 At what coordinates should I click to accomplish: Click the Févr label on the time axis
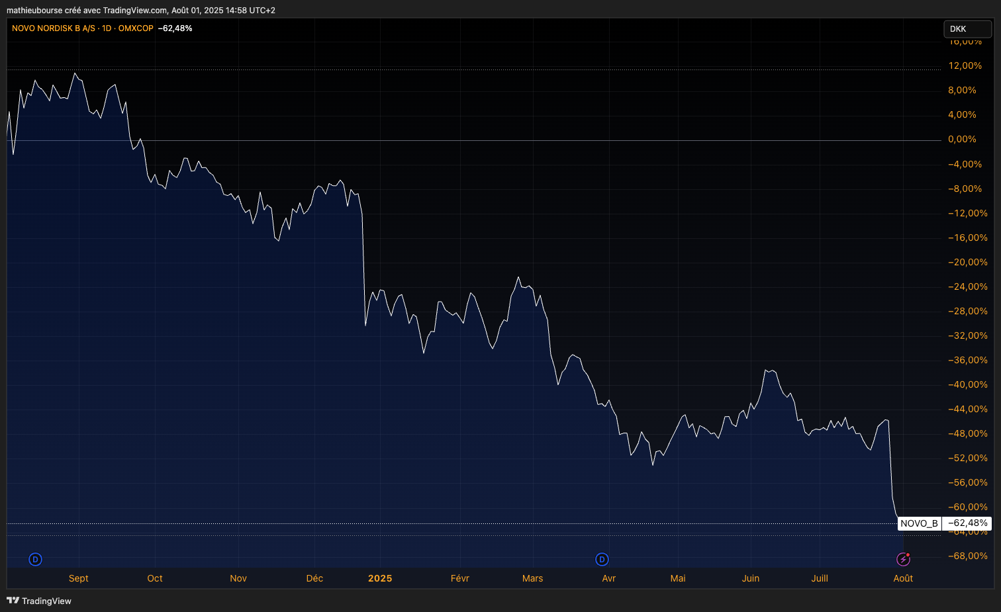click(460, 578)
